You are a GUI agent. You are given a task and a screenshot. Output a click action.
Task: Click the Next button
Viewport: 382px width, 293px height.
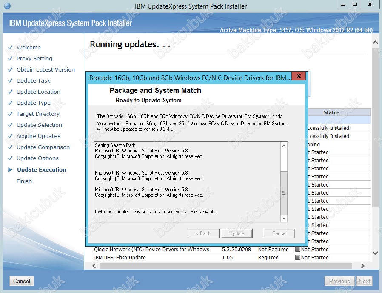click(365, 281)
